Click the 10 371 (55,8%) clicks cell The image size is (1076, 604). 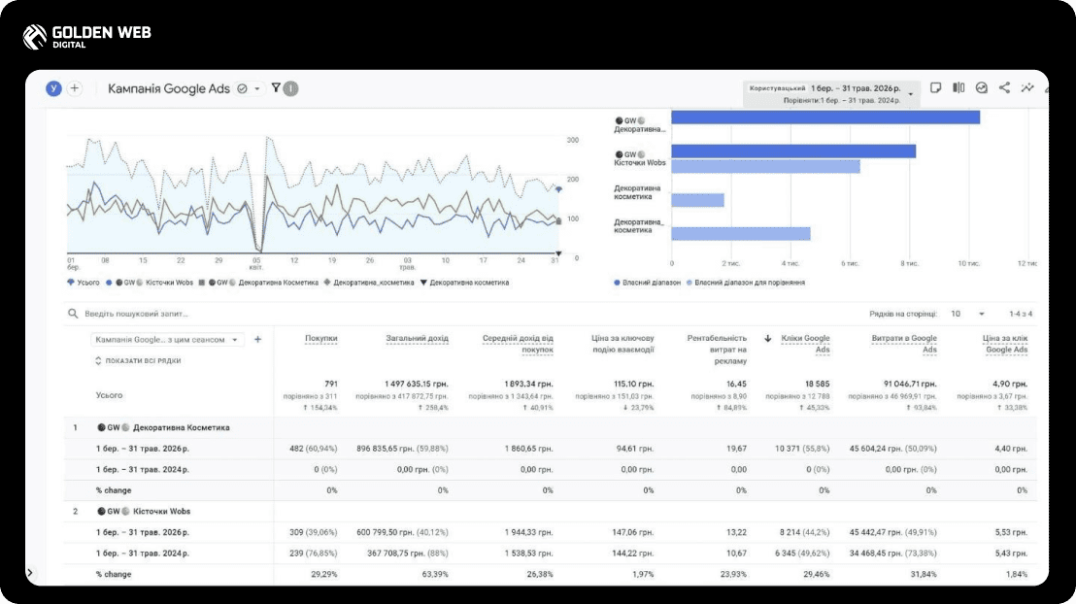[802, 449]
